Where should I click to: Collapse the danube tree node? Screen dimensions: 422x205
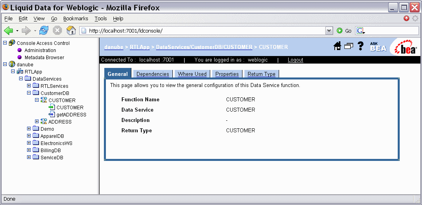click(5, 64)
